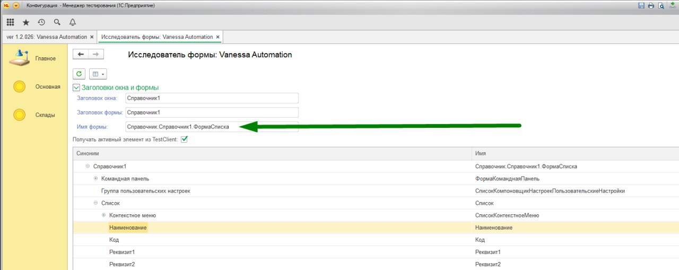
Task: Click the Имя column header
Action: point(575,153)
